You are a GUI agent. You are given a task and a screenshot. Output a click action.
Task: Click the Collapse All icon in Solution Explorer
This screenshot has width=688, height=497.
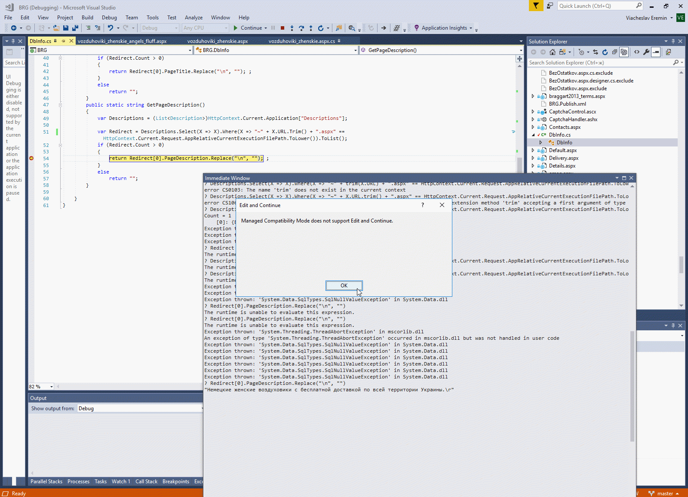[614, 52]
